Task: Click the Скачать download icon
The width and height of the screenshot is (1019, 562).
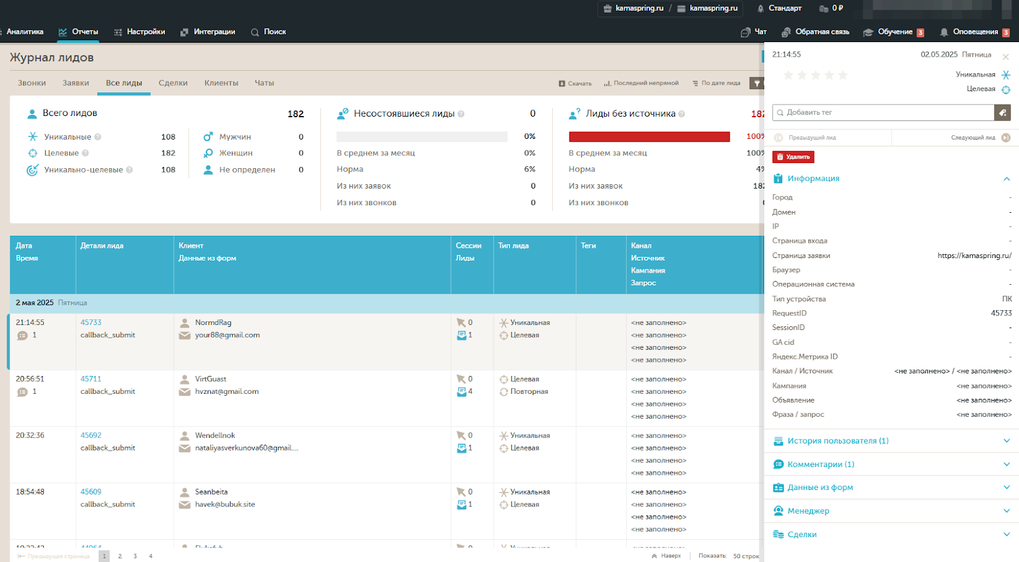Action: tap(562, 83)
